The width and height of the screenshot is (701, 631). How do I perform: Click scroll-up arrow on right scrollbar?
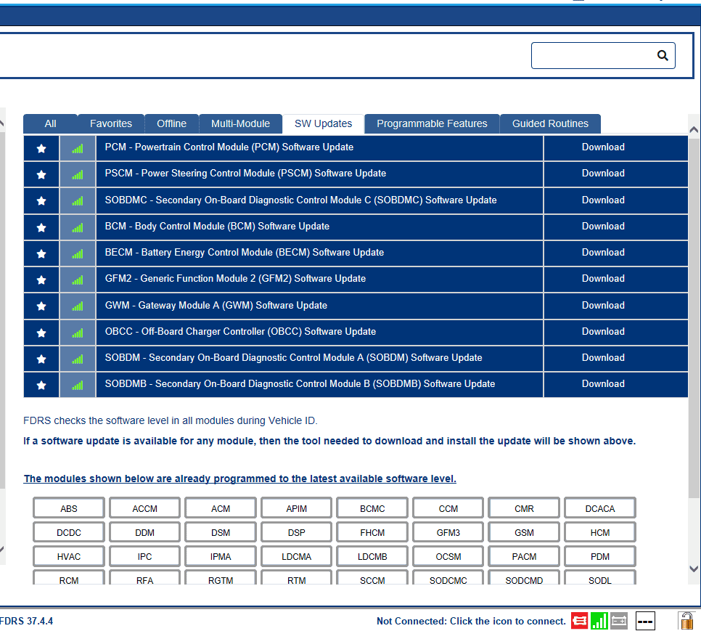click(x=694, y=130)
